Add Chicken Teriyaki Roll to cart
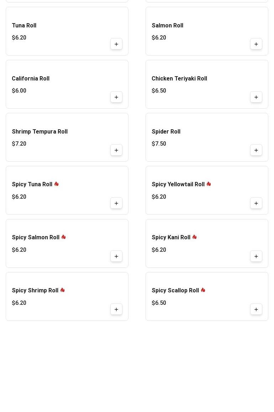The height and width of the screenshot is (412, 274). coord(256,97)
